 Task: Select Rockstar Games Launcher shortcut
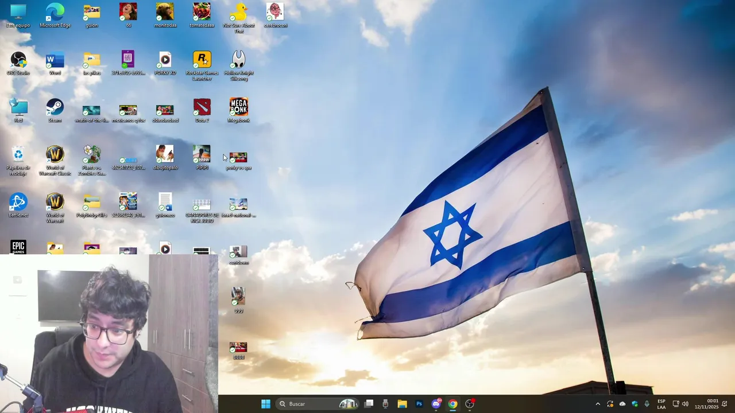click(202, 65)
